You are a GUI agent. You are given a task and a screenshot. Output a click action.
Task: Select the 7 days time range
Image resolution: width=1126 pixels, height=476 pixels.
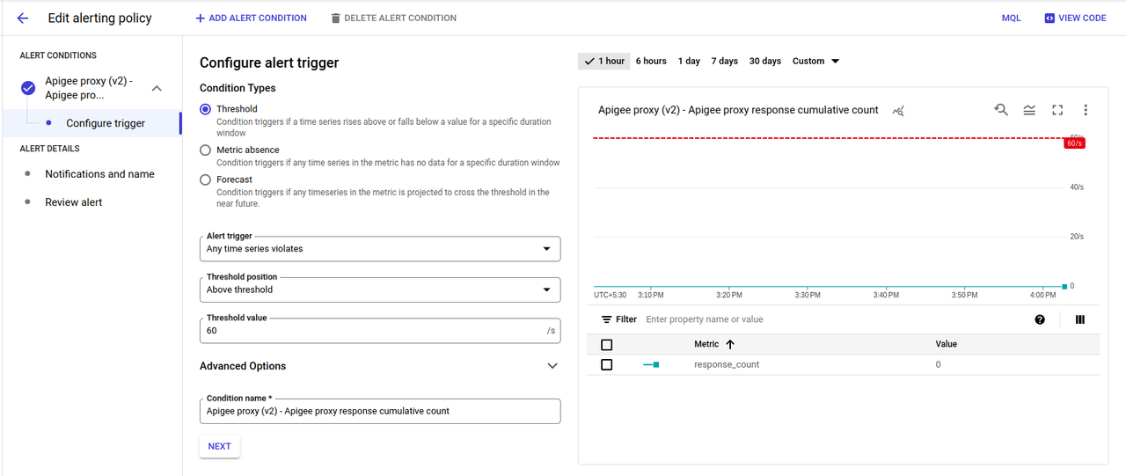pos(725,61)
